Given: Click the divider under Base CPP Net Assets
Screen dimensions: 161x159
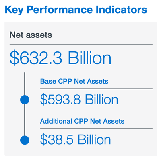Looking at the screenshot, I should [x=96, y=88].
